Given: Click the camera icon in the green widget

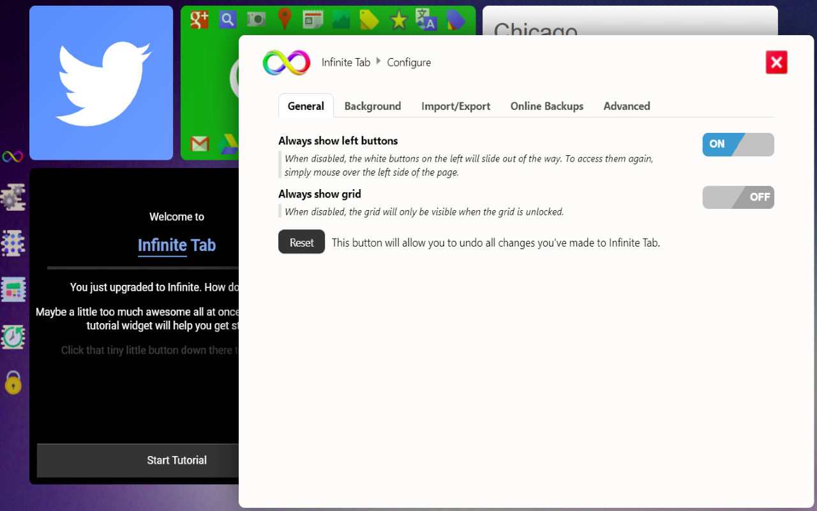Looking at the screenshot, I should 256,20.
